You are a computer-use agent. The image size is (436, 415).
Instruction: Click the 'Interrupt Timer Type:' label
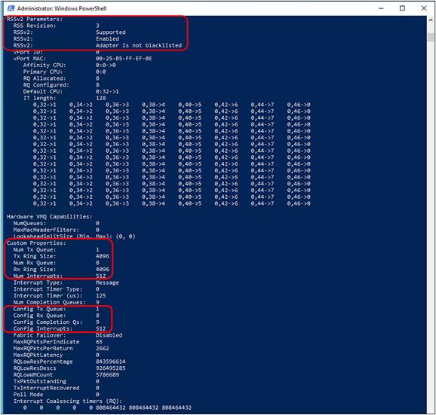[48, 289]
